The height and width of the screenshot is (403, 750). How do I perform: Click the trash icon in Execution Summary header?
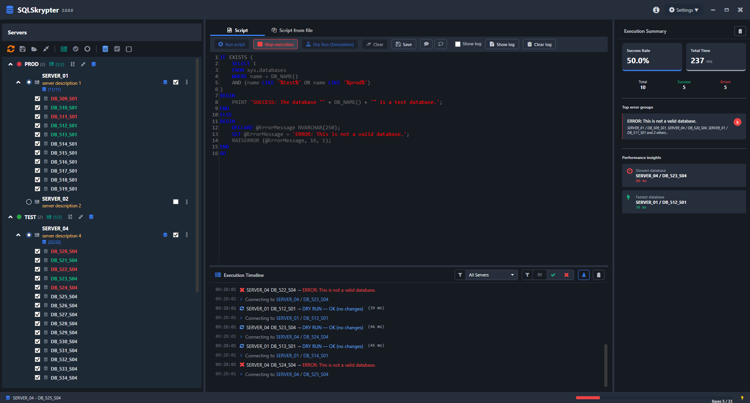(740, 31)
